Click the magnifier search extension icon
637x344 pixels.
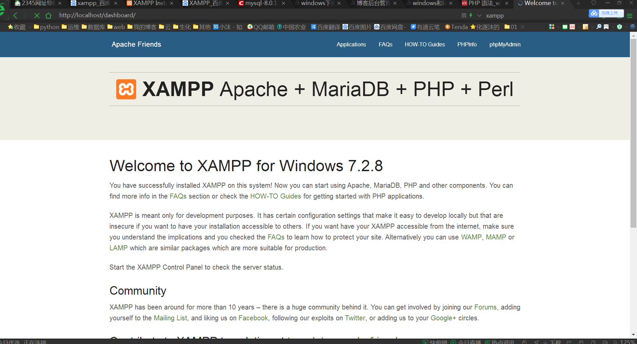click(x=599, y=27)
